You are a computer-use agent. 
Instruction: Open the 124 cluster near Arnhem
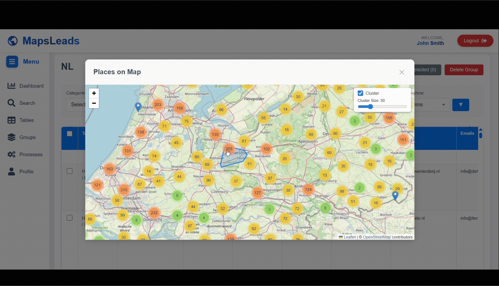click(308, 190)
